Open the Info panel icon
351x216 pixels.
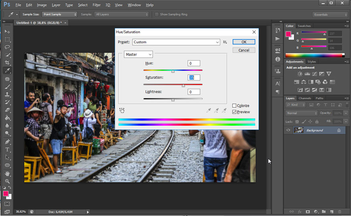coord(278,59)
